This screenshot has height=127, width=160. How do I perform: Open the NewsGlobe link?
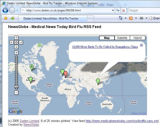coord(31,125)
